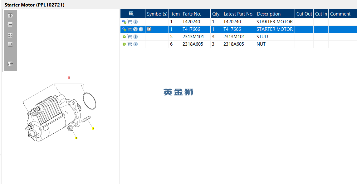Sort by the Qty. column header
This screenshot has height=184, width=357.
tap(216, 14)
